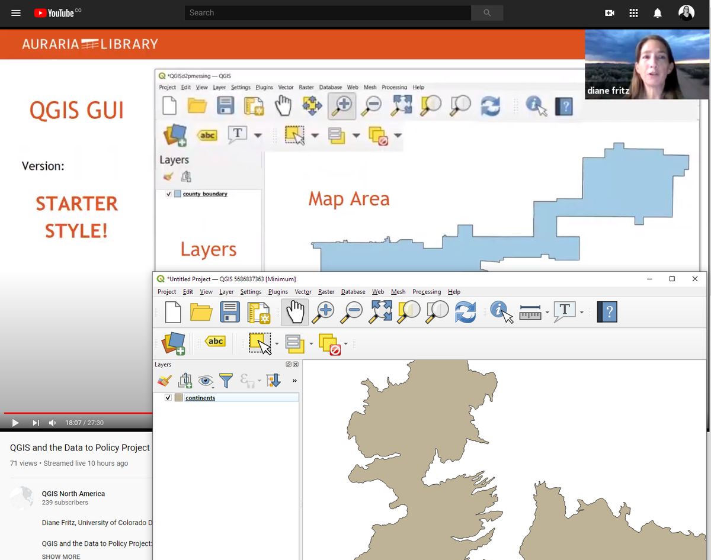
Task: Close the Layers panel with its x button
Action: tap(296, 365)
